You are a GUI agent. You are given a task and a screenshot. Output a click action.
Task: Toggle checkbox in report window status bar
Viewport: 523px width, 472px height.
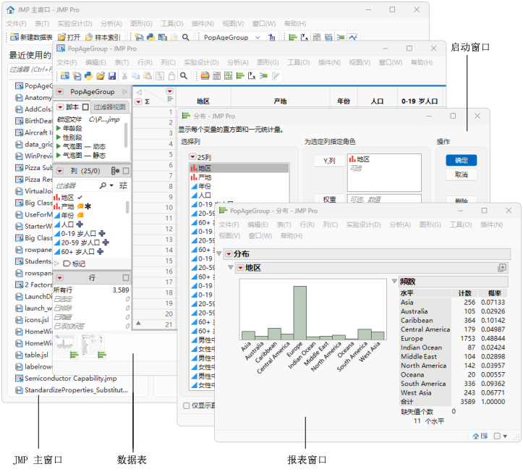pyautogui.click(x=497, y=436)
